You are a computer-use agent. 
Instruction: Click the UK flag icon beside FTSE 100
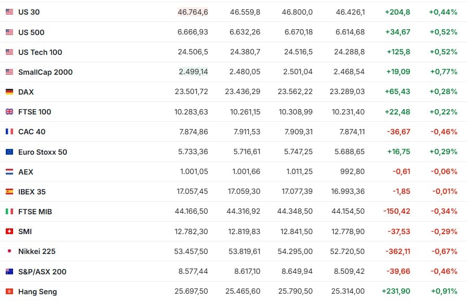pyautogui.click(x=9, y=112)
